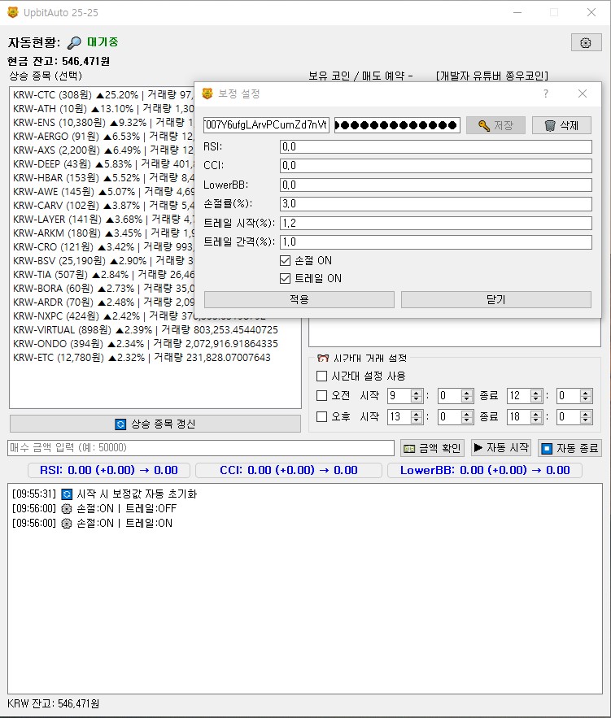Click the help question mark in dialog title
This screenshot has height=718, width=611.
click(x=545, y=94)
